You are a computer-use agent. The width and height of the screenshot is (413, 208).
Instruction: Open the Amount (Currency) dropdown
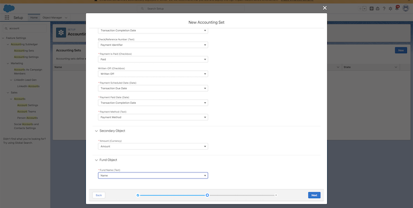(153, 147)
